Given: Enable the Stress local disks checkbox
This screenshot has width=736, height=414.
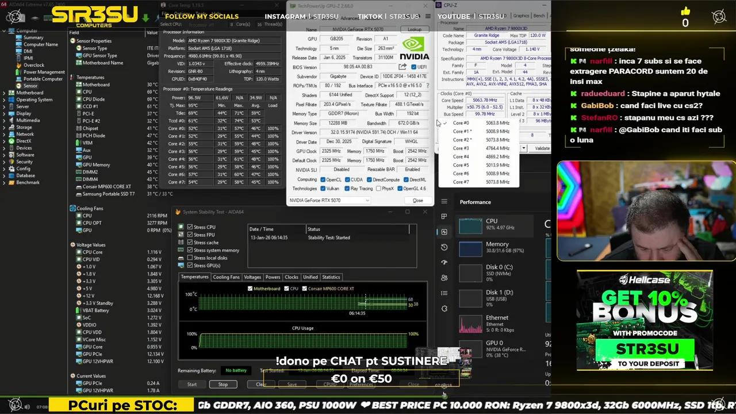Looking at the screenshot, I should [190, 258].
